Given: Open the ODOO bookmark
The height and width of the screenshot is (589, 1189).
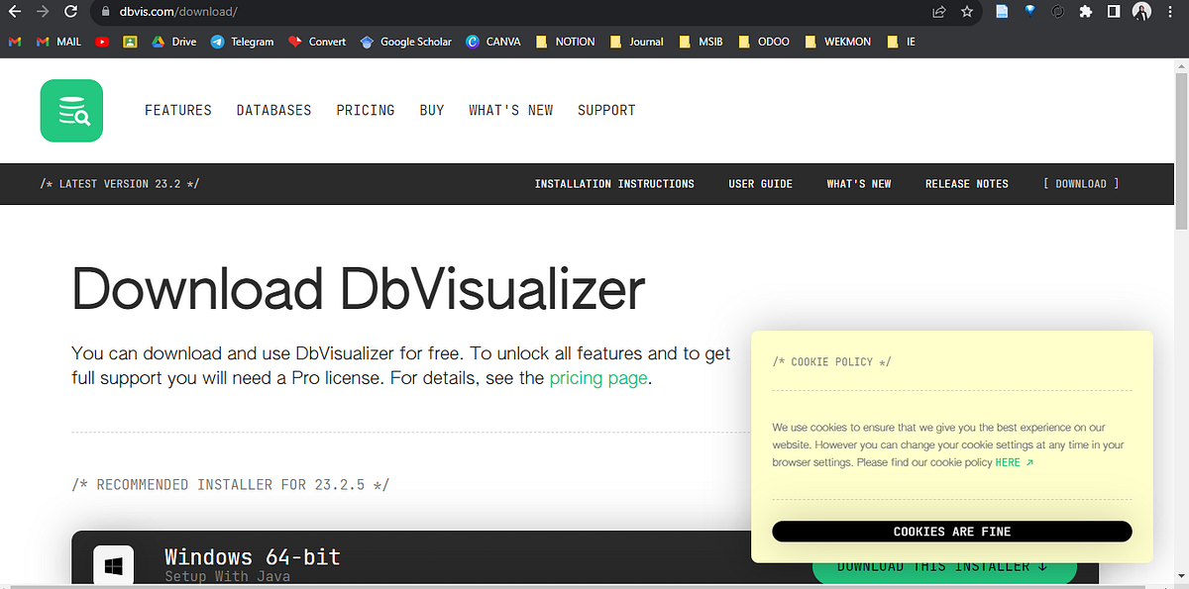Looking at the screenshot, I should (763, 42).
